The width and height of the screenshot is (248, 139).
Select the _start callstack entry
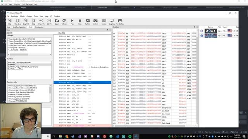pos(18,50)
